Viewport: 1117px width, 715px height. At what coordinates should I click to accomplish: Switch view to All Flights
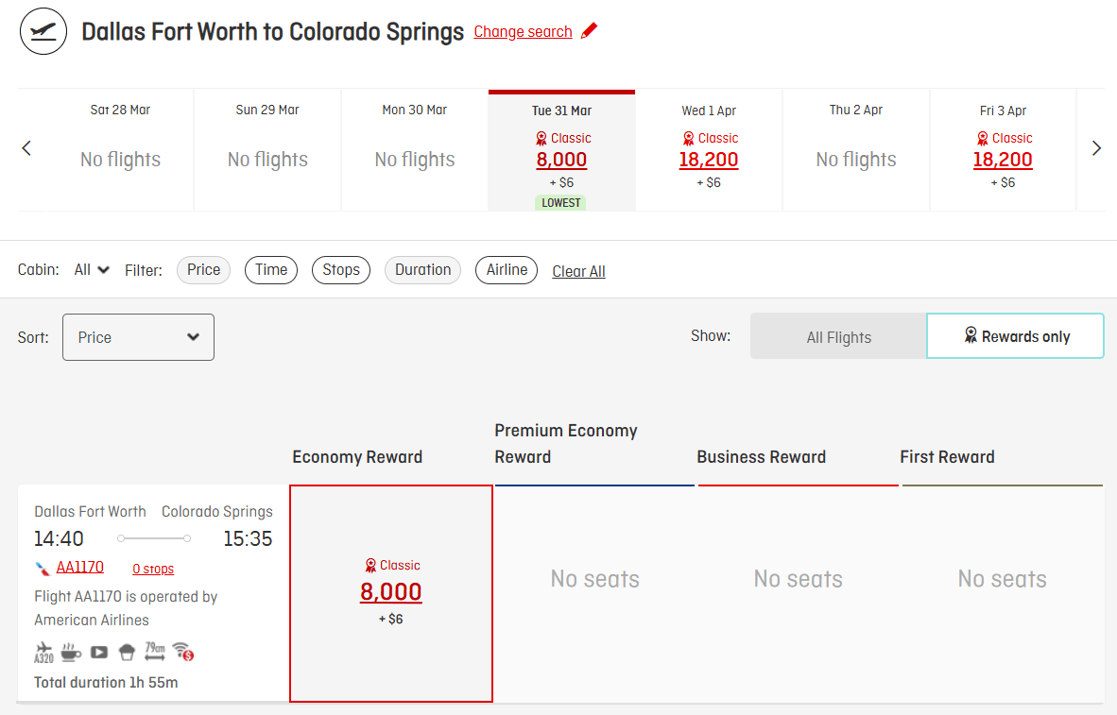[838, 337]
